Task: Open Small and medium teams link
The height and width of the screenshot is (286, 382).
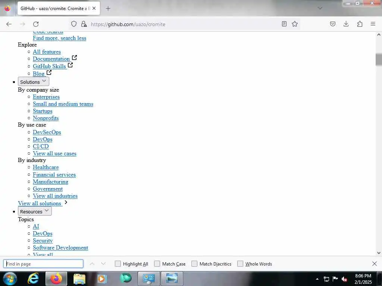Action: point(63,104)
